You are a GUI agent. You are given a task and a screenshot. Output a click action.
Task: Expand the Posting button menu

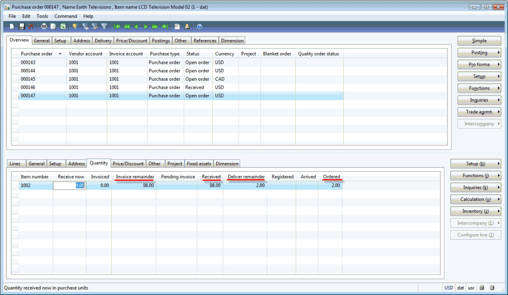pos(479,52)
